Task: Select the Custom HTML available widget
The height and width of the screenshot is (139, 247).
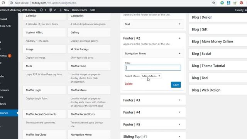Action: (44, 32)
